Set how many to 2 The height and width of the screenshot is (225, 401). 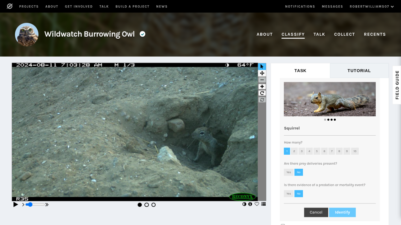click(294, 151)
